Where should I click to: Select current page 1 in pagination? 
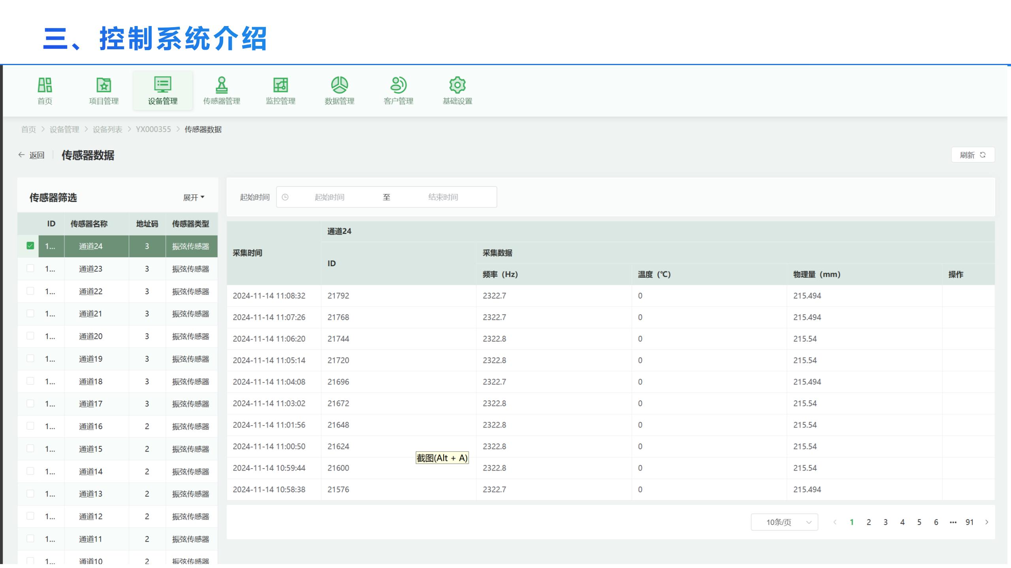click(852, 522)
